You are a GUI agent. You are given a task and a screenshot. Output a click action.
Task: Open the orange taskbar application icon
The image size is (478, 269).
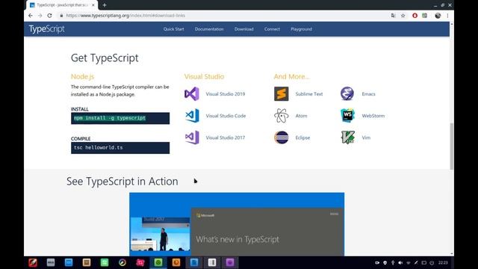[176, 262]
